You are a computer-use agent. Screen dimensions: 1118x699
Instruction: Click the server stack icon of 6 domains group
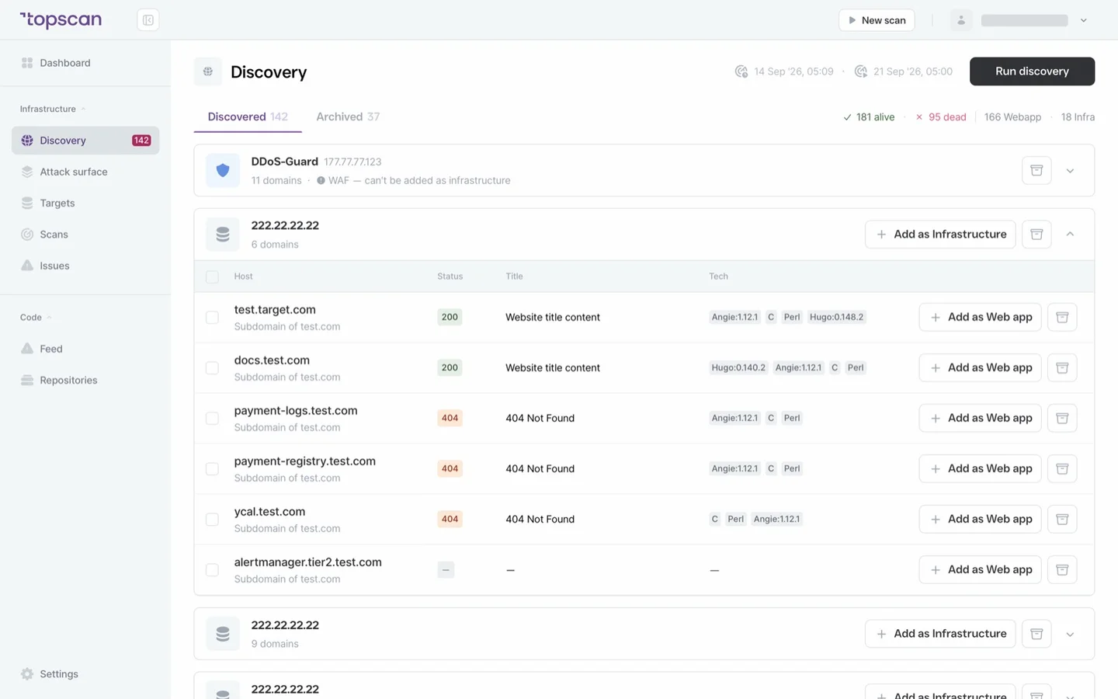pyautogui.click(x=223, y=235)
